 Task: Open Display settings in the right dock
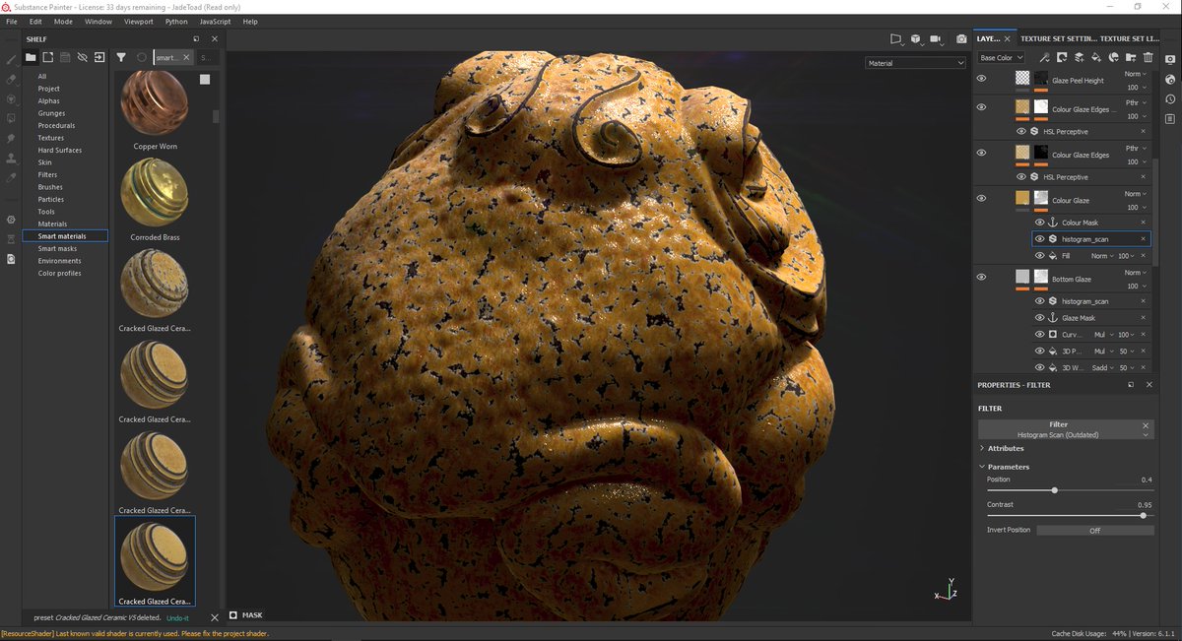pos(1170,59)
